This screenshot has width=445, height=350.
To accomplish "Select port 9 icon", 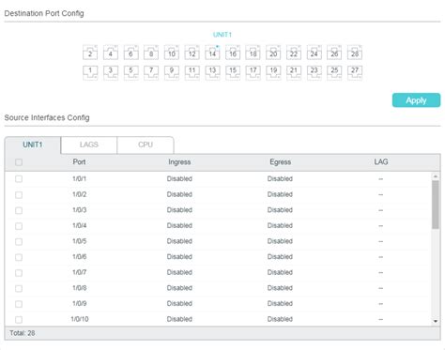I will [x=172, y=72].
